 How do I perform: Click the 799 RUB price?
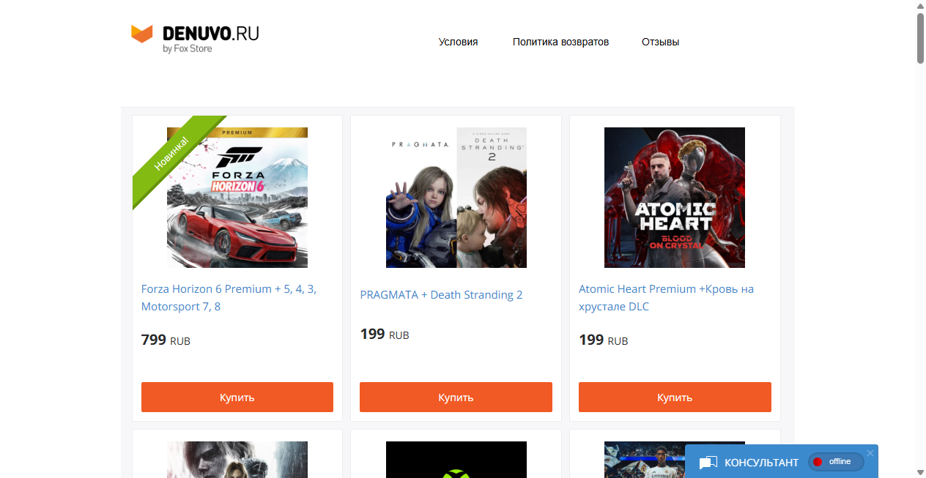[166, 340]
